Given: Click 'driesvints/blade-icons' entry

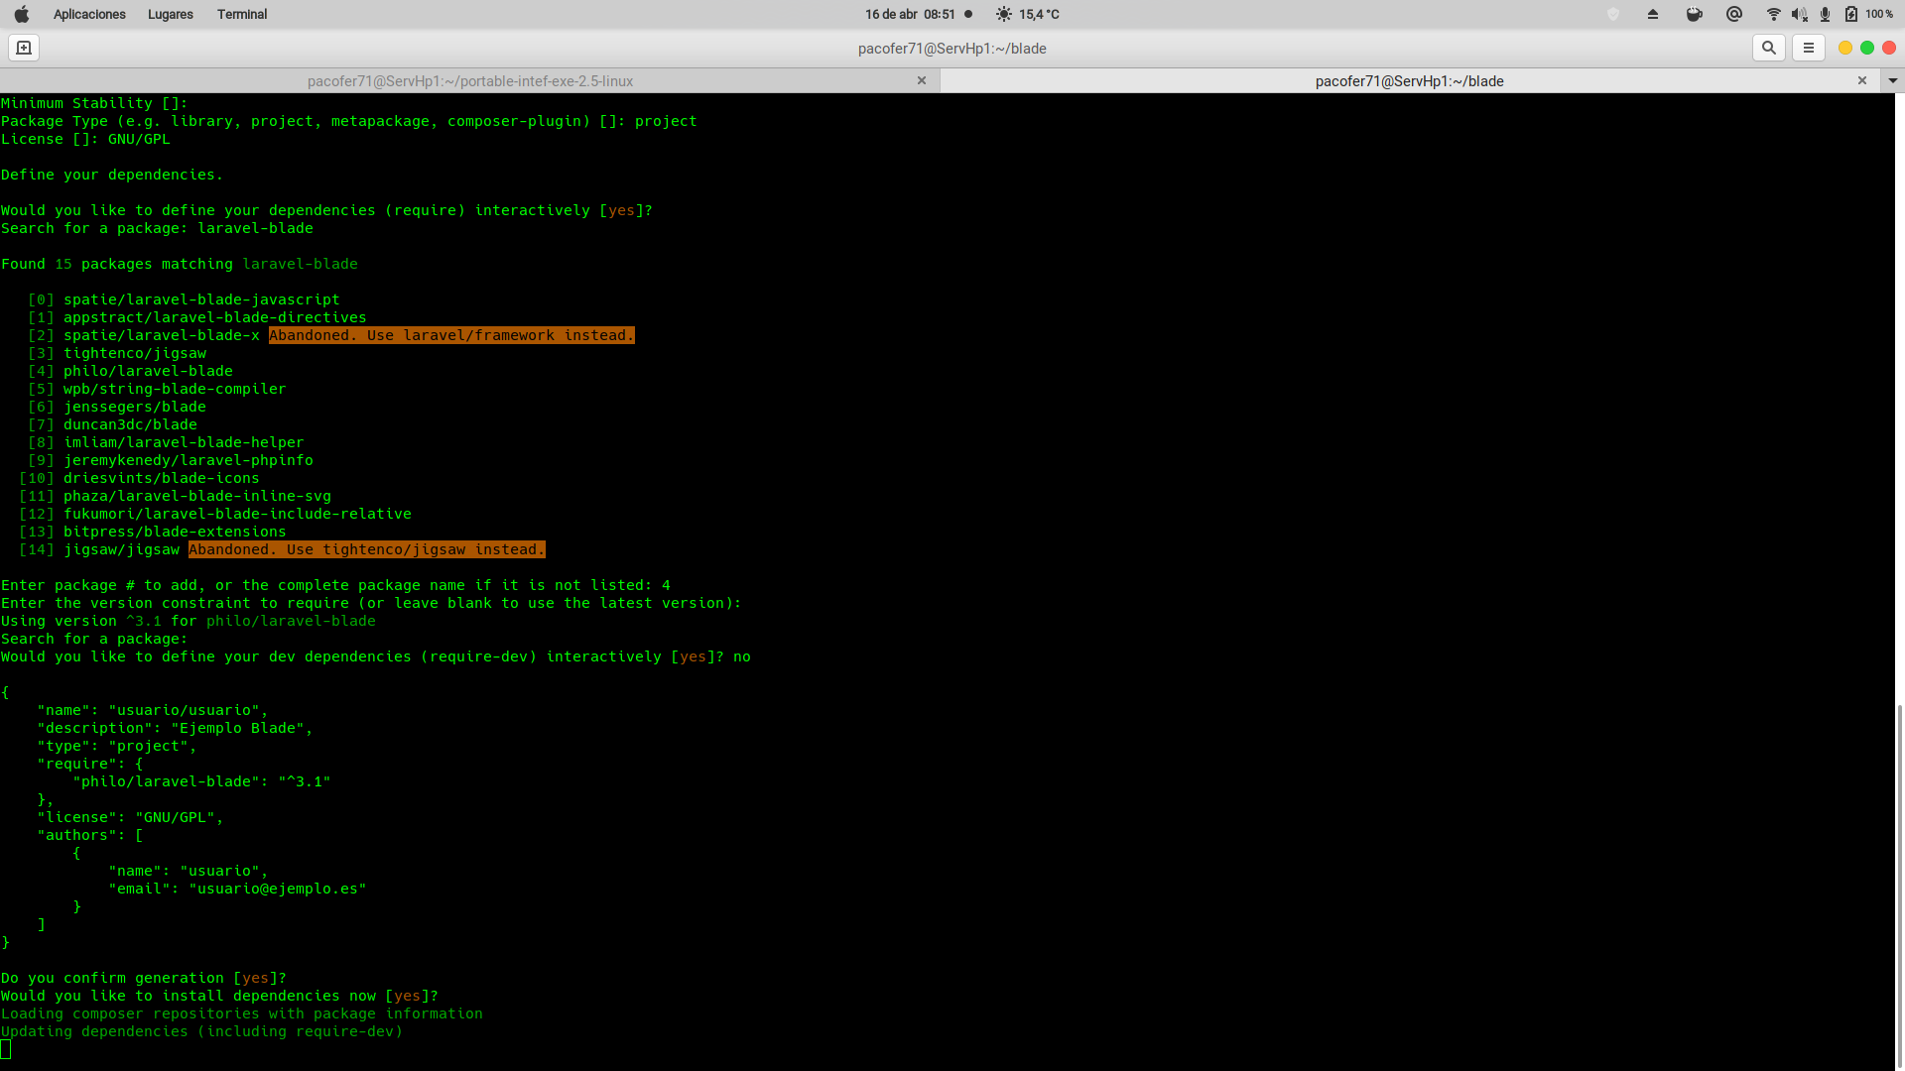Looking at the screenshot, I should pyautogui.click(x=162, y=478).
